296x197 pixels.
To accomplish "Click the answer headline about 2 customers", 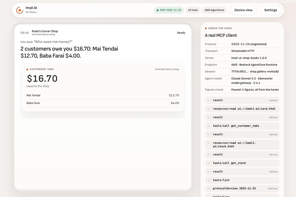I will 69,52.
